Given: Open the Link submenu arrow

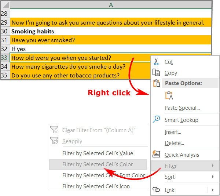Looking at the screenshot, I should pos(213,190).
